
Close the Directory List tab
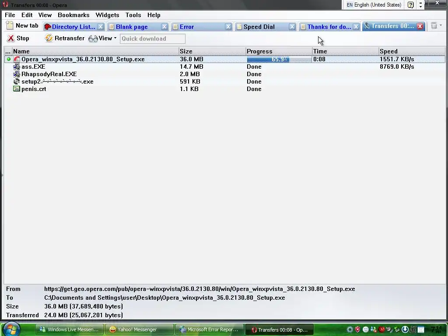click(101, 27)
